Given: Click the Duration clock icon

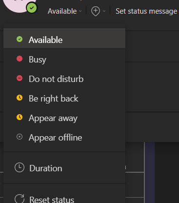Looking at the screenshot, I should [20, 167].
